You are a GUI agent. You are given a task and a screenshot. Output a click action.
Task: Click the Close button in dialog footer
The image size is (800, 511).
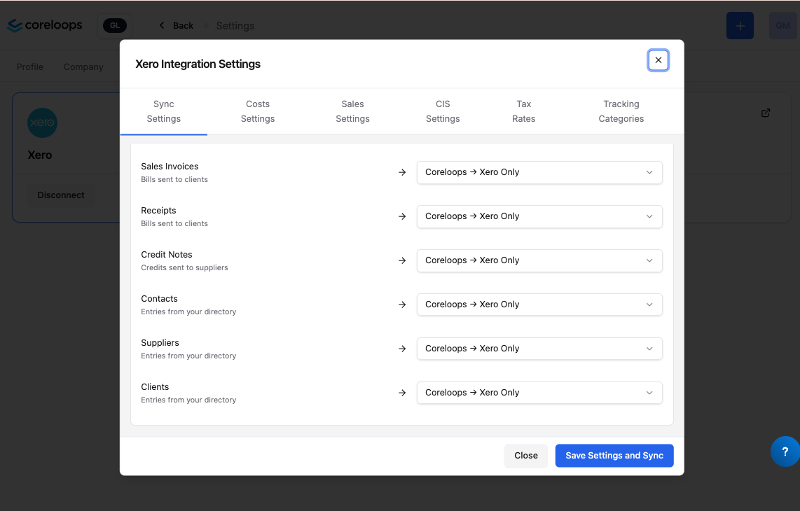click(526, 456)
